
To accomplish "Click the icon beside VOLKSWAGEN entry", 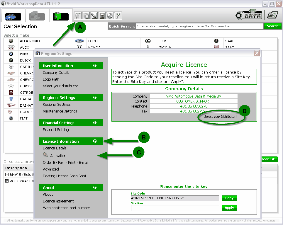I will (x=7, y=181).
